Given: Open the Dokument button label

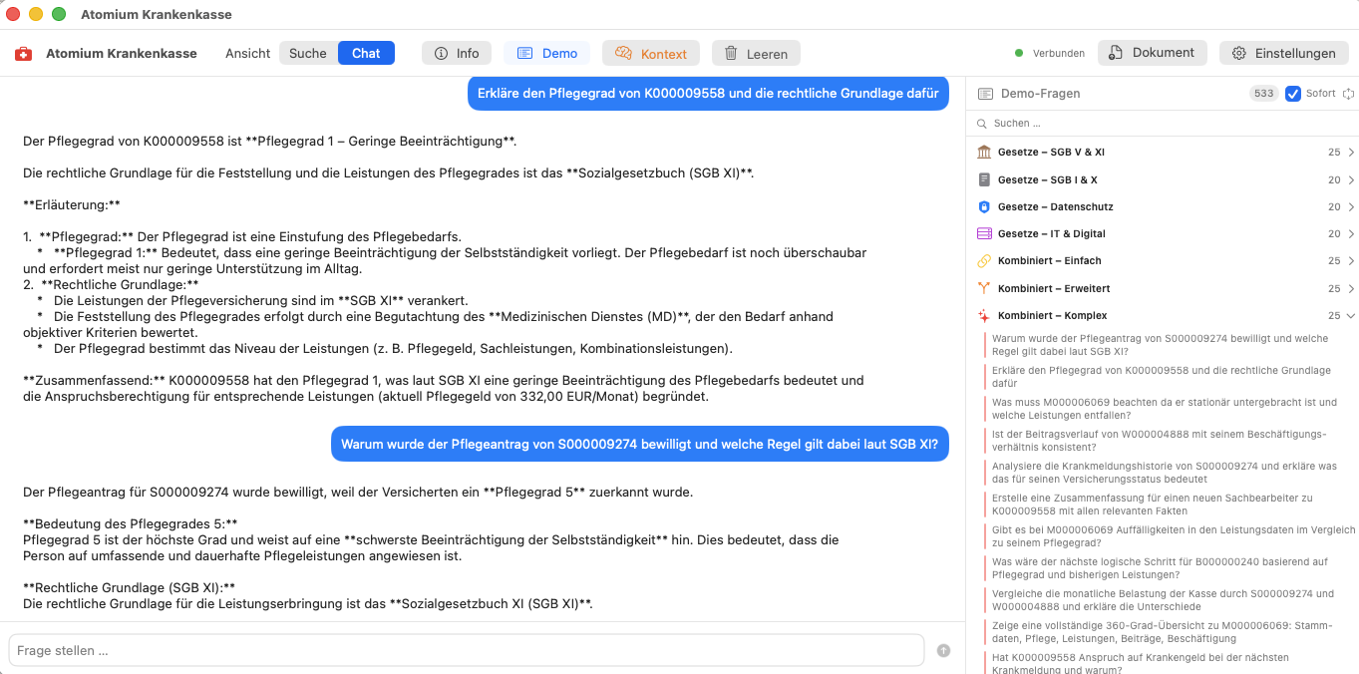Looking at the screenshot, I should (1163, 53).
